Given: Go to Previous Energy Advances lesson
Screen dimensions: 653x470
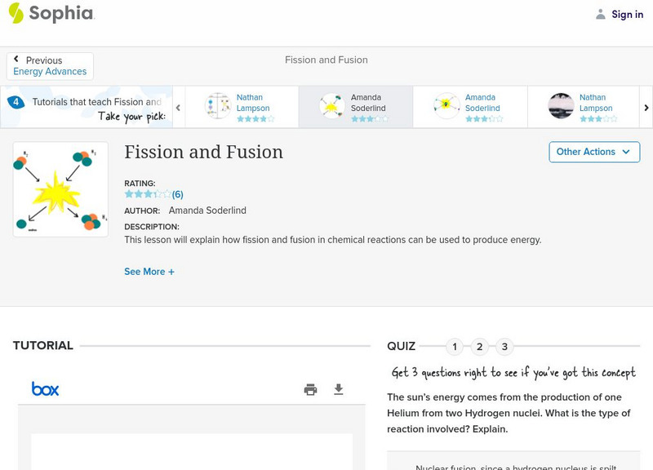Looking at the screenshot, I should click(50, 66).
